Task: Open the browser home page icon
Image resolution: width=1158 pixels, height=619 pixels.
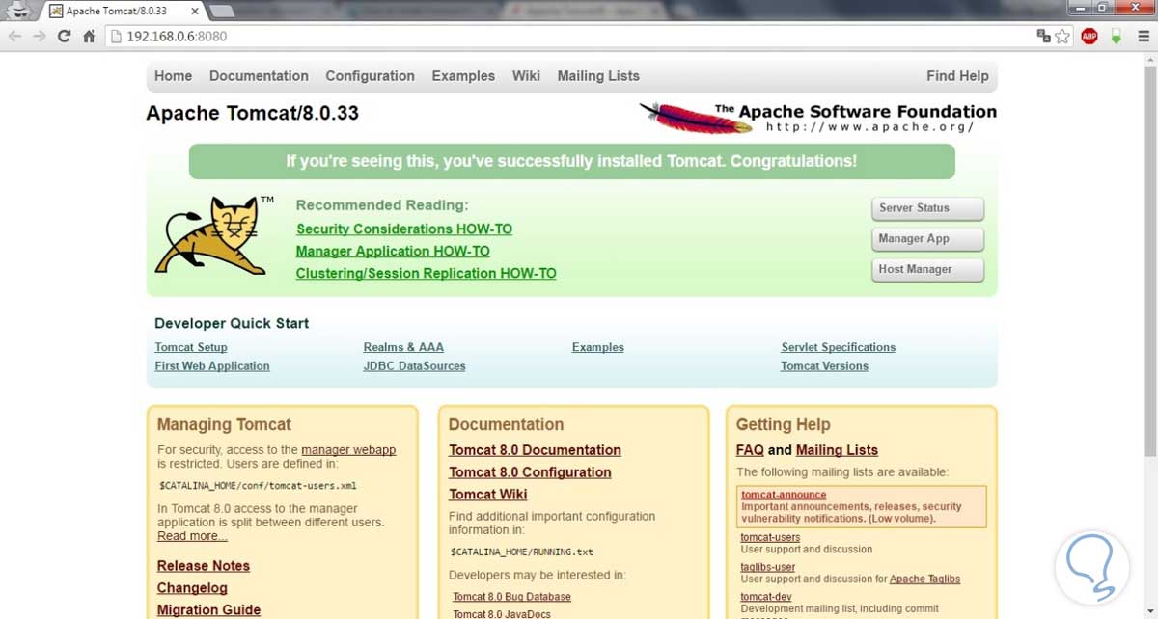Action: [89, 37]
